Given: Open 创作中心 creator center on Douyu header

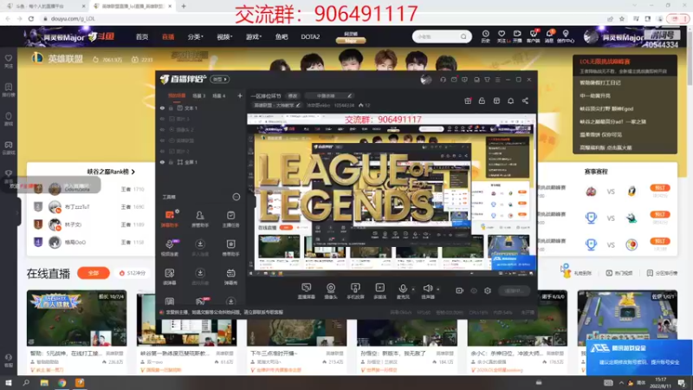Looking at the screenshot, I should click(x=566, y=36).
